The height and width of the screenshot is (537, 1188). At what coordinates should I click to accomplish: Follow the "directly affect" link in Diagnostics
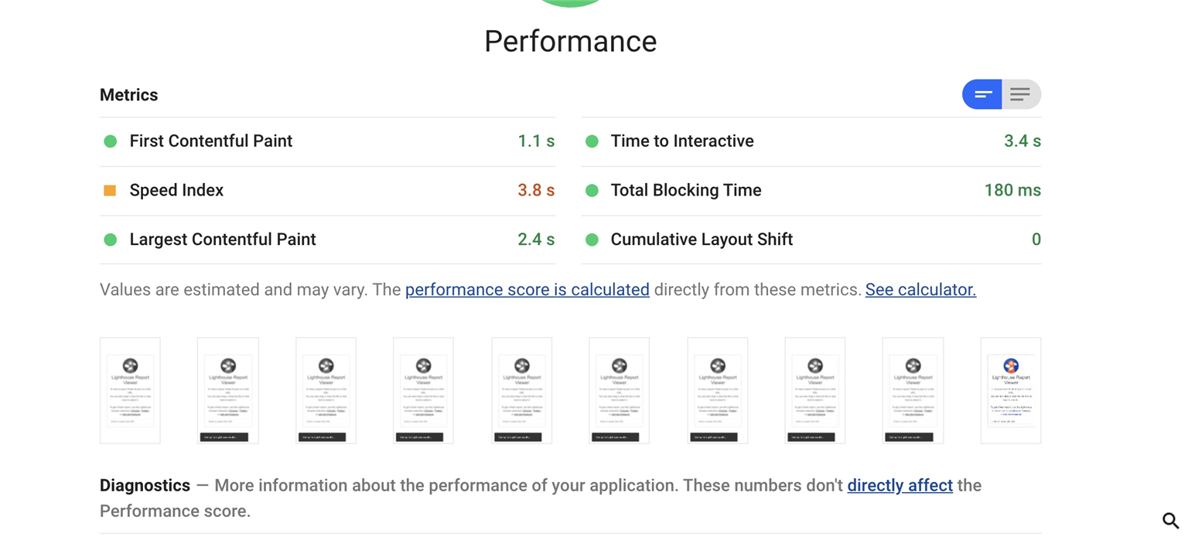(x=900, y=485)
